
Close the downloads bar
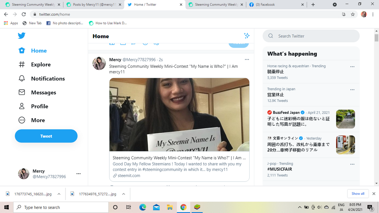coord(374,194)
